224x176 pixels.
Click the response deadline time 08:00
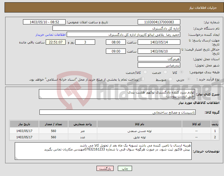tap(116, 42)
